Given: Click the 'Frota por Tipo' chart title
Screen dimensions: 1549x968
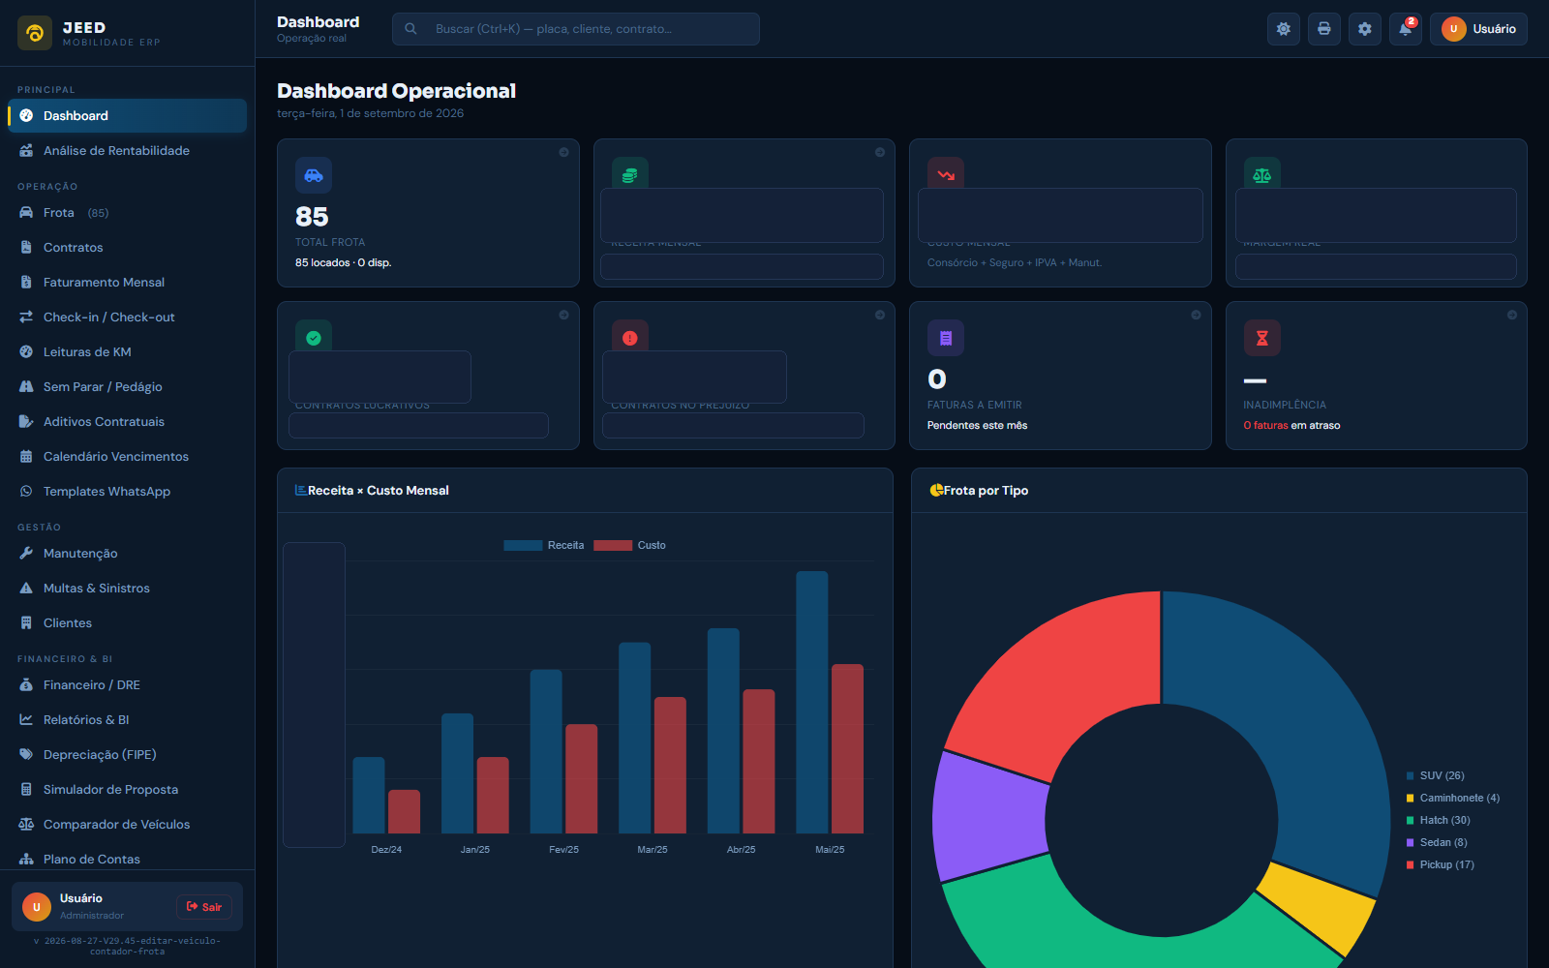Looking at the screenshot, I should coord(986,491).
